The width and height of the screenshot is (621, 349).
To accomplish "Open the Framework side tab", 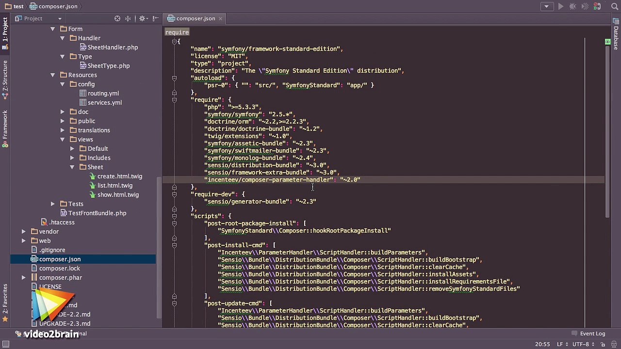I will click(x=5, y=129).
